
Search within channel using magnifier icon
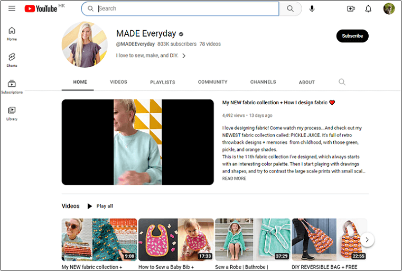[x=342, y=82]
